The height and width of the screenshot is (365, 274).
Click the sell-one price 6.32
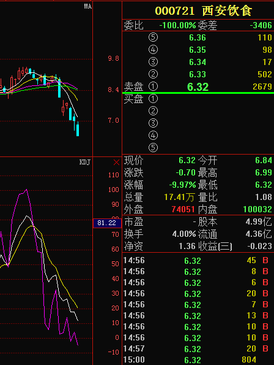[198, 87]
